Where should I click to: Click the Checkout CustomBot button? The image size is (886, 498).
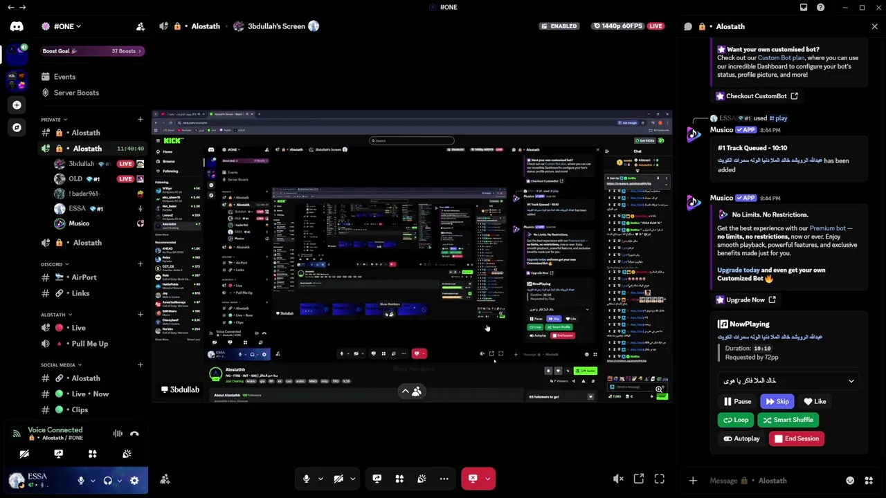758,96
